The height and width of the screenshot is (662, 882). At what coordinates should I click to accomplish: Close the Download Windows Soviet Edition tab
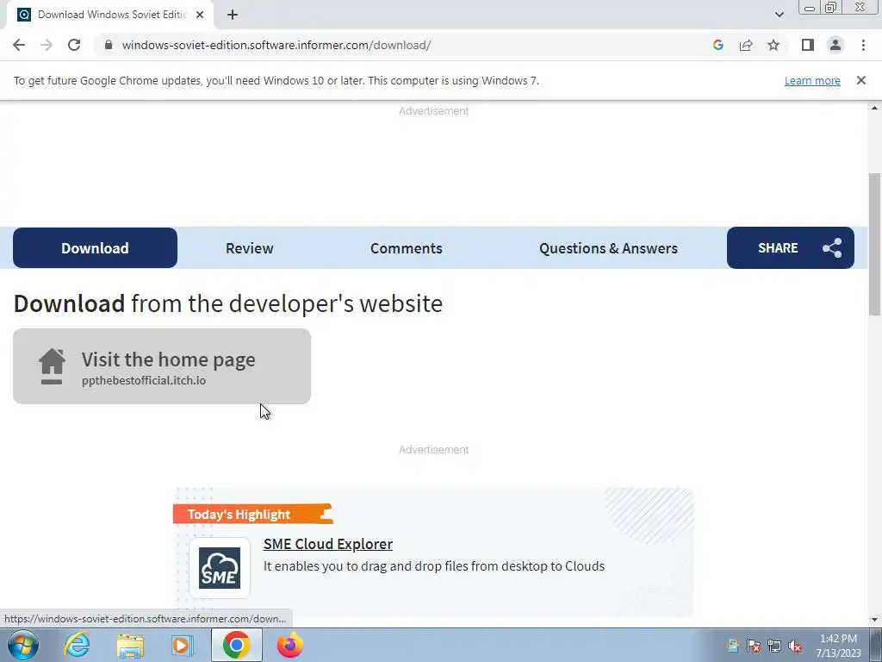(200, 15)
